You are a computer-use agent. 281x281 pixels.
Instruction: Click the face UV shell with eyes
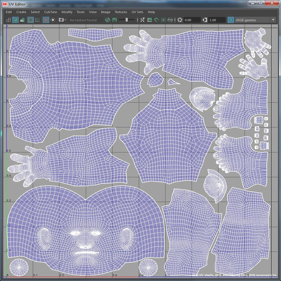[x=86, y=230]
